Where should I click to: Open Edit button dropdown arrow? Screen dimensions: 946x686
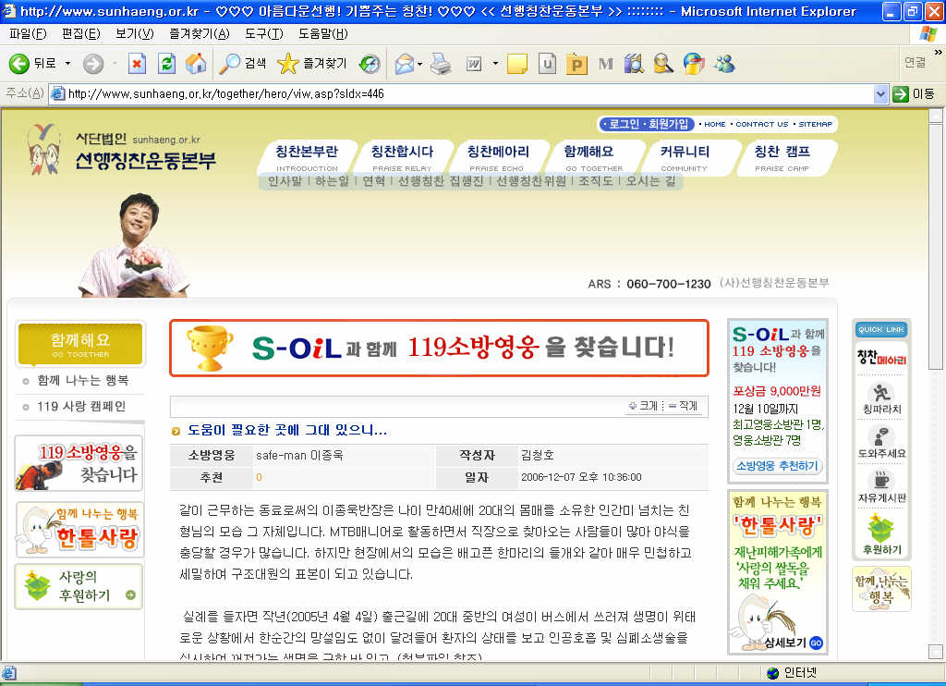click(495, 64)
